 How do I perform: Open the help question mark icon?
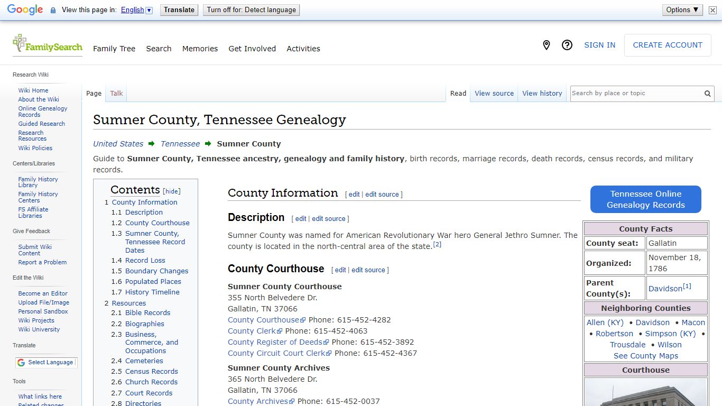[x=567, y=45]
